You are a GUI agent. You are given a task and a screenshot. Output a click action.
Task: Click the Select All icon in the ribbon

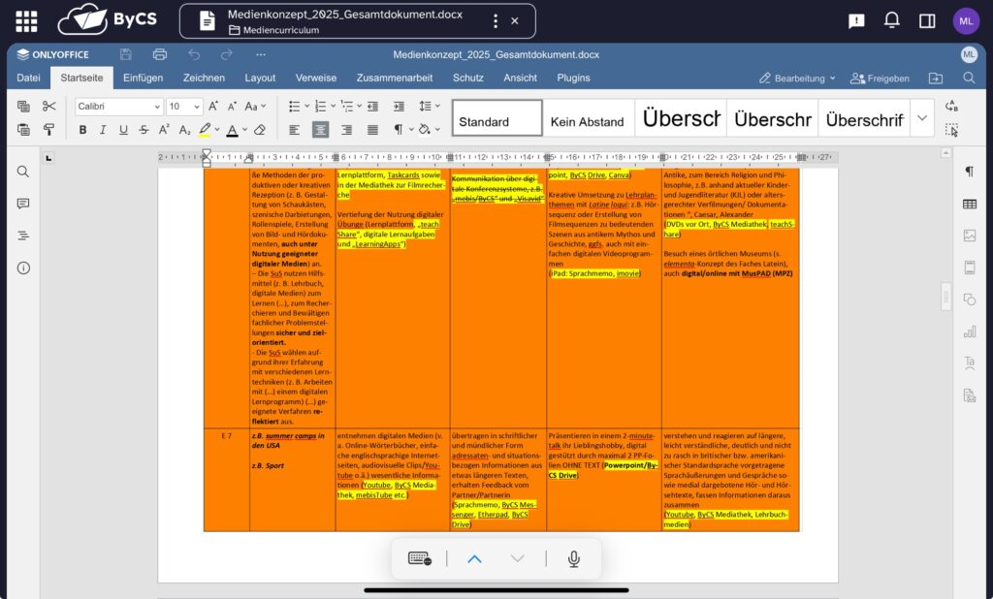[x=951, y=130]
